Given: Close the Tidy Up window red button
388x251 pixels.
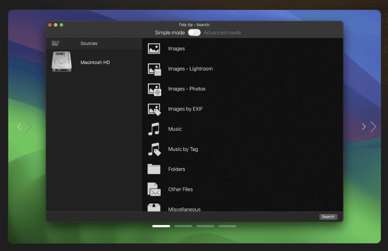Looking at the screenshot, I should click(x=50, y=25).
